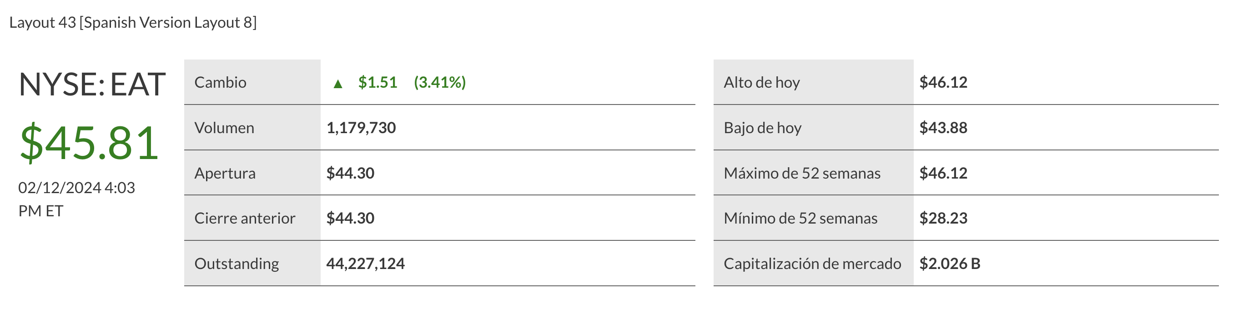Click the $1.51 change amount
The height and width of the screenshot is (319, 1238).
[378, 83]
